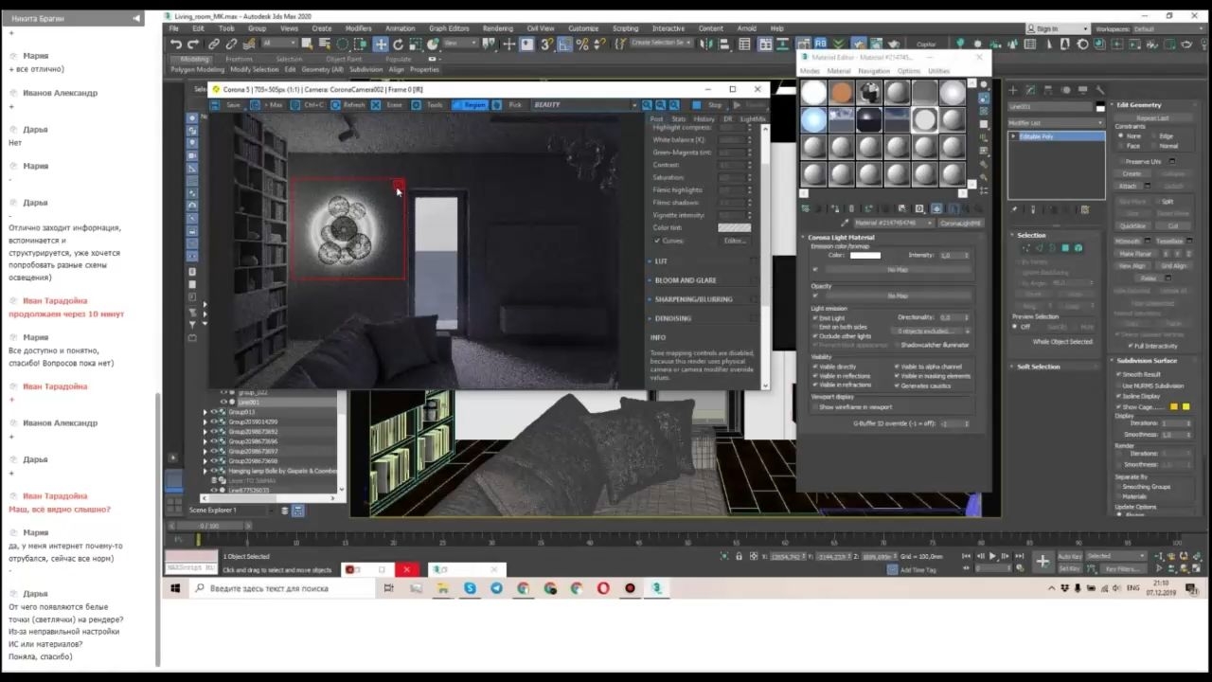Switch to the Stats tab in Corona
Image resolution: width=1212 pixels, height=682 pixels.
(679, 119)
